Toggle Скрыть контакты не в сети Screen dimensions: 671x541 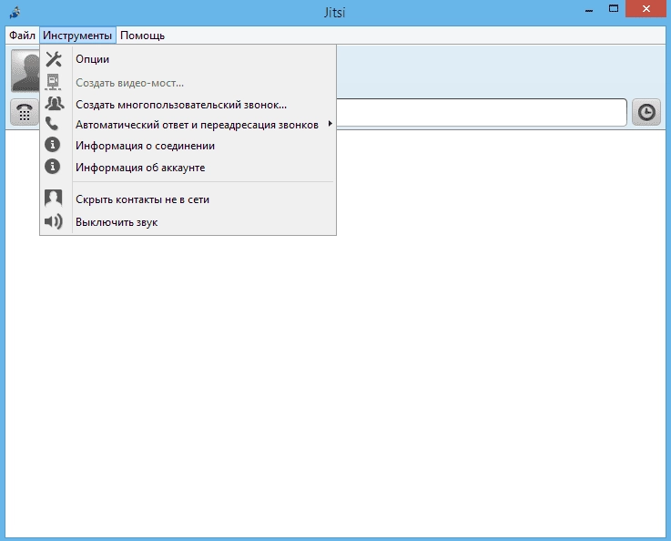click(x=188, y=199)
